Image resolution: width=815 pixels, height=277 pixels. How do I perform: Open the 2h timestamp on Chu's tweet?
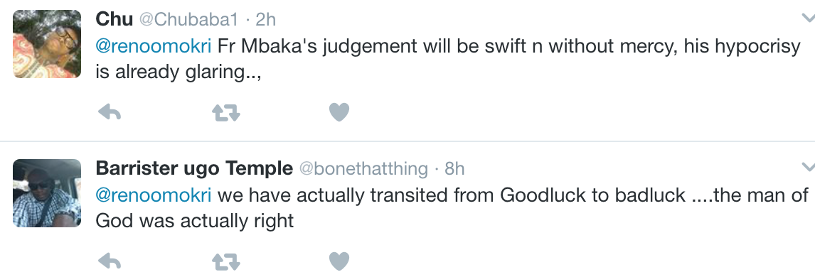pos(265,20)
